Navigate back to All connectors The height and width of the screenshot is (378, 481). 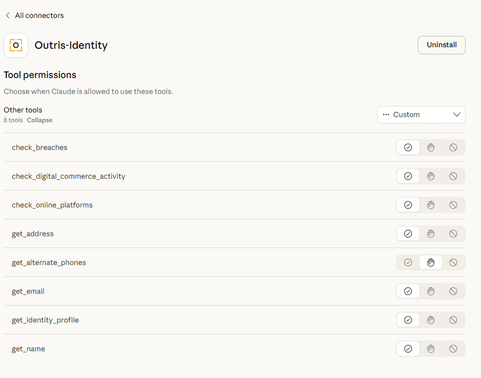pyautogui.click(x=34, y=15)
